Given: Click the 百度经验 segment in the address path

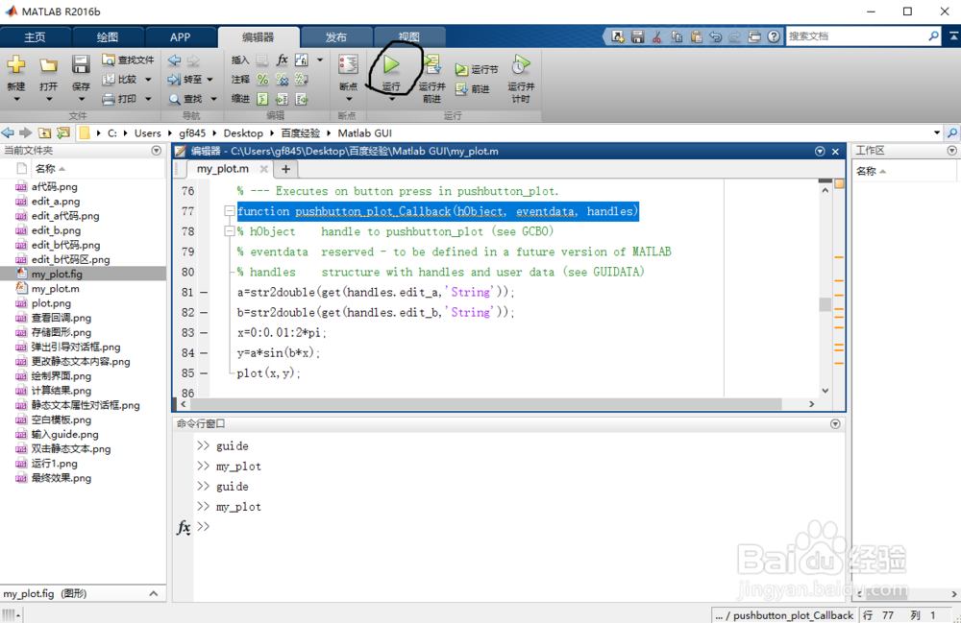Looking at the screenshot, I should [x=300, y=132].
